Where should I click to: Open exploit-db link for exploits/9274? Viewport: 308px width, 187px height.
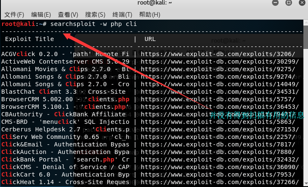tap(218, 77)
